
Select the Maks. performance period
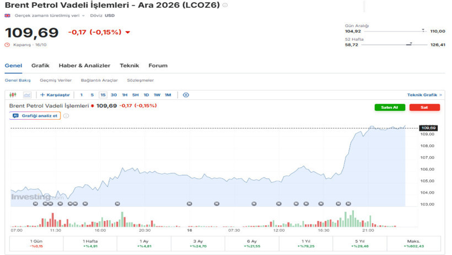point(413,243)
